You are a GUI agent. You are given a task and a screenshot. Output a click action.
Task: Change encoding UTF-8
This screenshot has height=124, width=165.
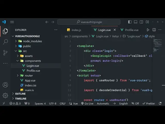[x=53, y=104]
